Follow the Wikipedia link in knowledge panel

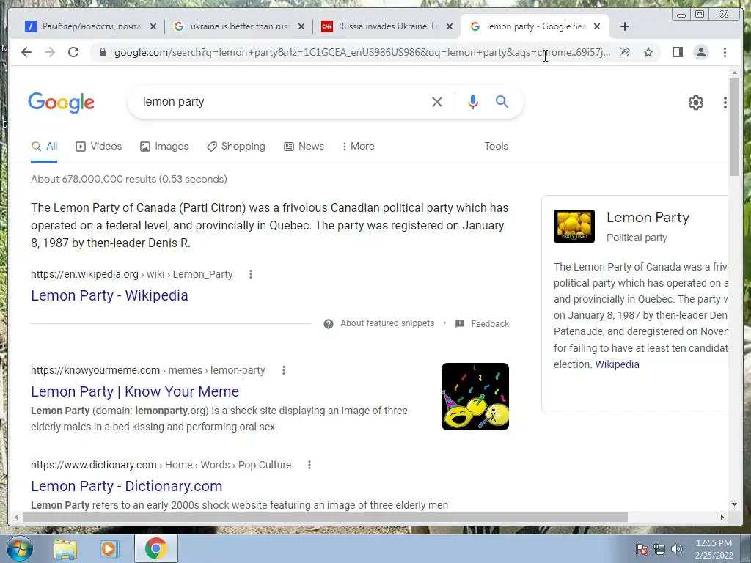coord(617,364)
